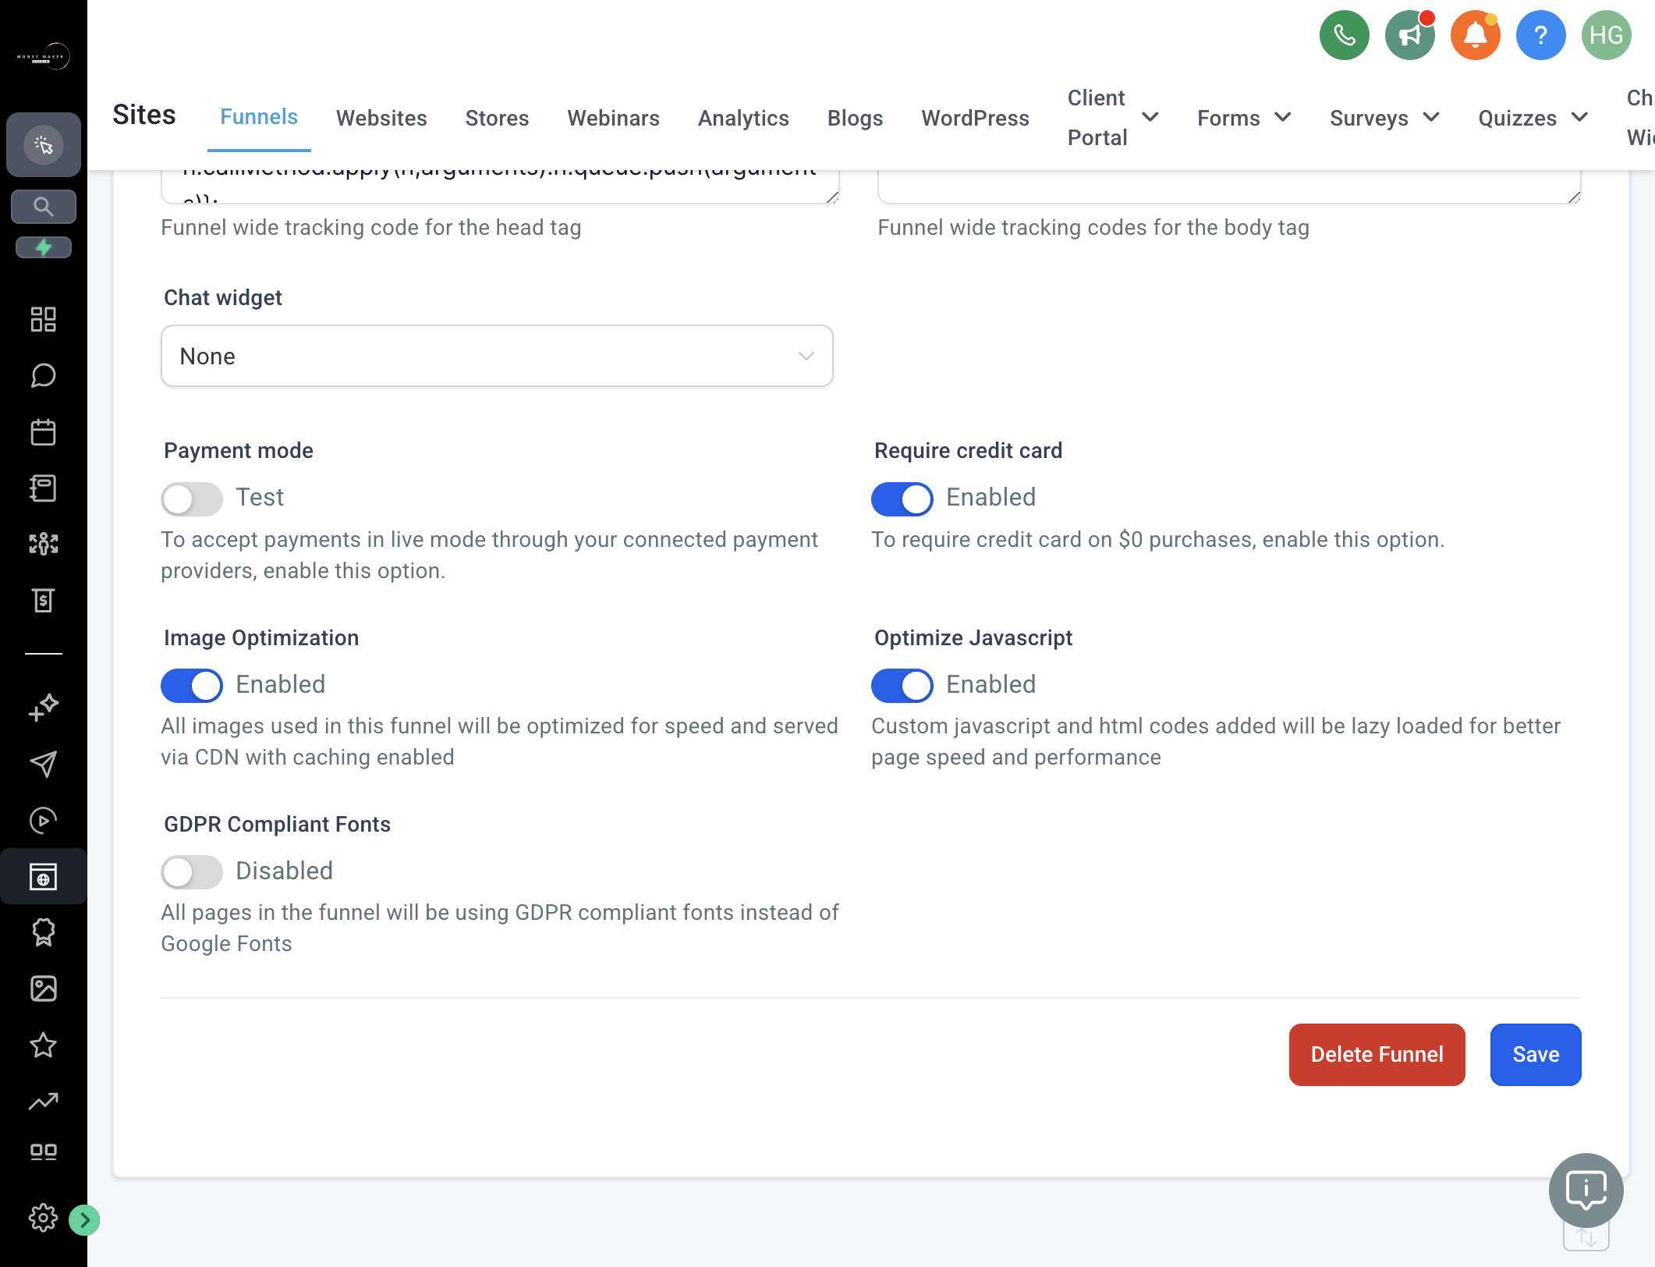Open the Webinars tab
Screen dimensions: 1655x1267
613,118
